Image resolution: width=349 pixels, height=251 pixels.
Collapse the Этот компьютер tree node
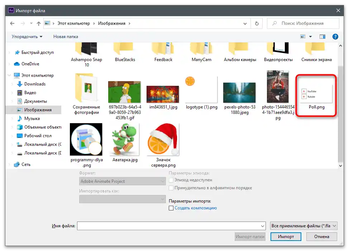click(9, 75)
